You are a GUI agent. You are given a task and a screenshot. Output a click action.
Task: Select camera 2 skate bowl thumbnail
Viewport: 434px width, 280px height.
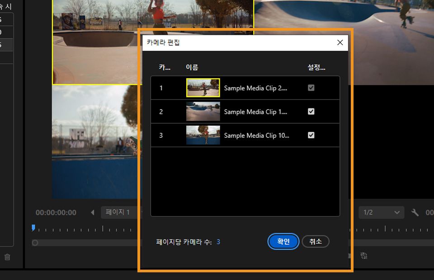(203, 112)
